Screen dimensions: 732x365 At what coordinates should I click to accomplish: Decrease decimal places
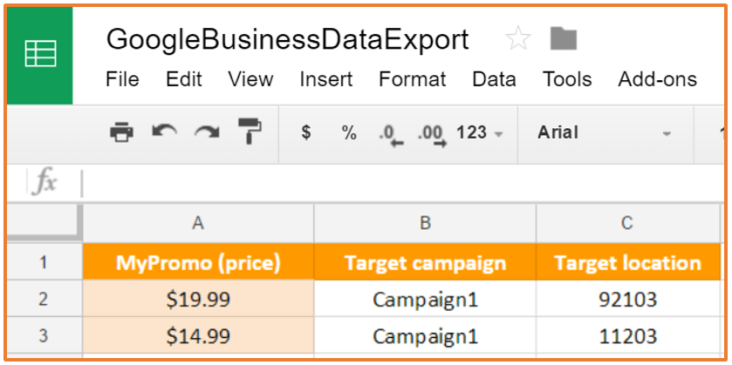[391, 135]
